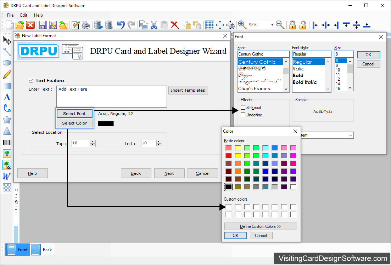
Task: Click the Paste clipboard icon
Action: click(x=164, y=25)
